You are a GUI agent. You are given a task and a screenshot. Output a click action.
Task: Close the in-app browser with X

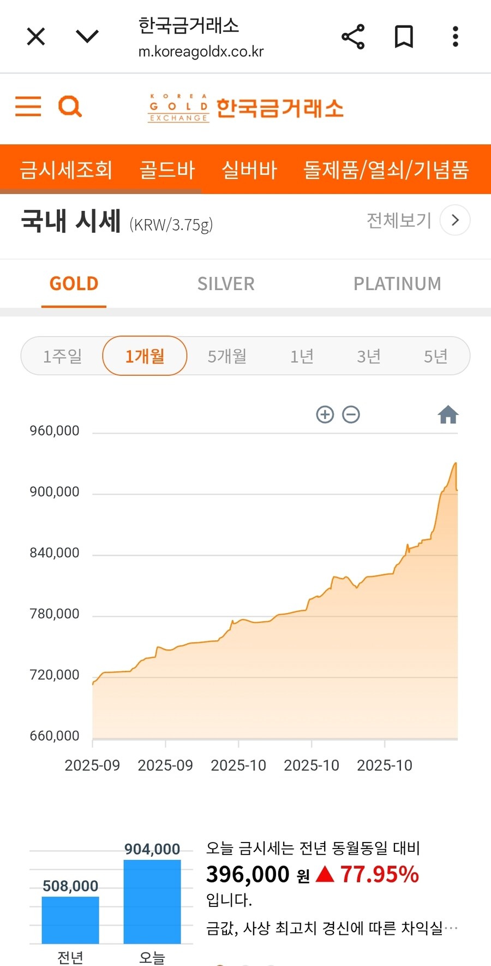point(36,37)
